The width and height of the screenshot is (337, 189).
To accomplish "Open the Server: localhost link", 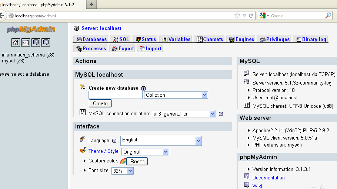I will 101,28.
